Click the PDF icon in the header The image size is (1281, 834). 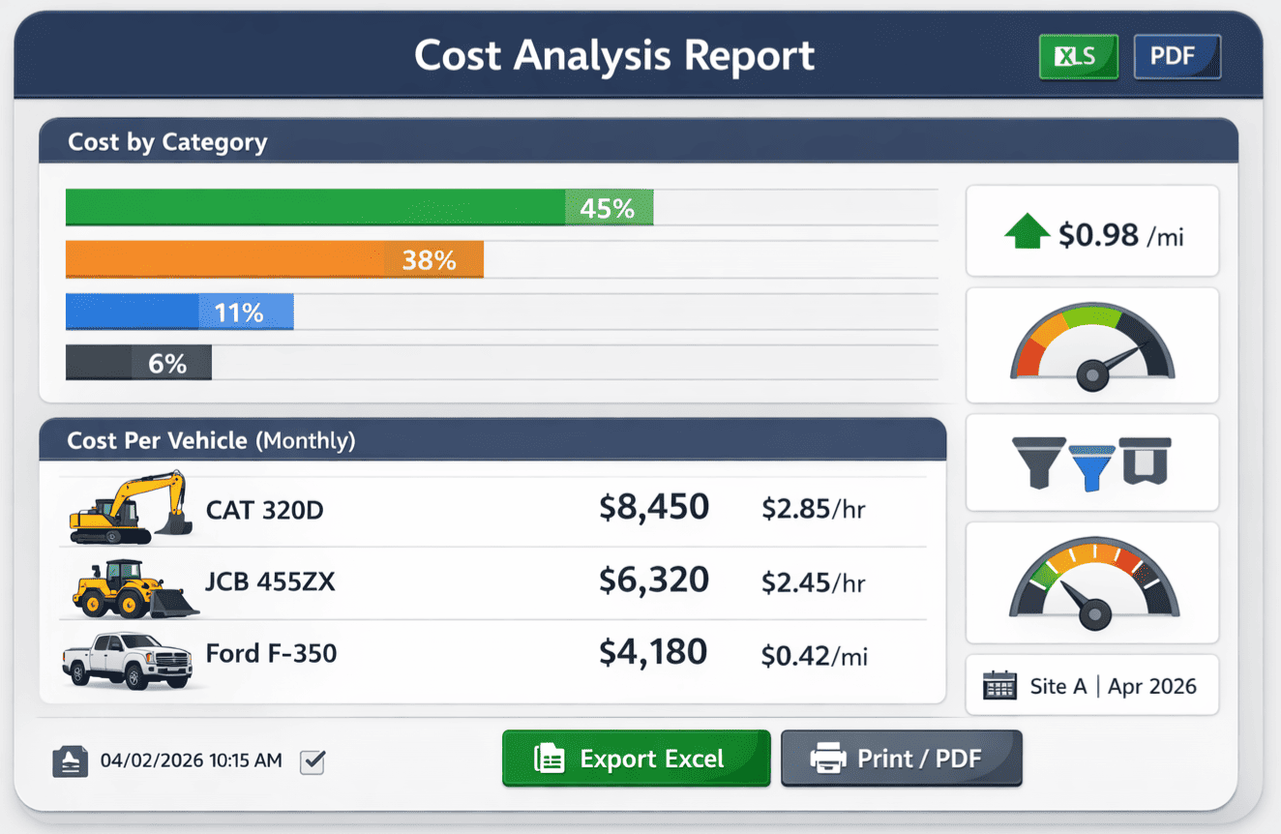[1177, 56]
